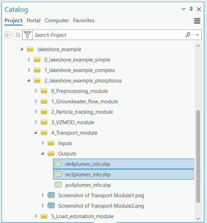207x223 pixels.
Task: Select 2_lakeshore_example_phosphorus label
Action: (83, 81)
